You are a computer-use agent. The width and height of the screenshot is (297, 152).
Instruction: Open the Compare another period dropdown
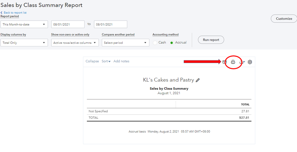click(125, 43)
